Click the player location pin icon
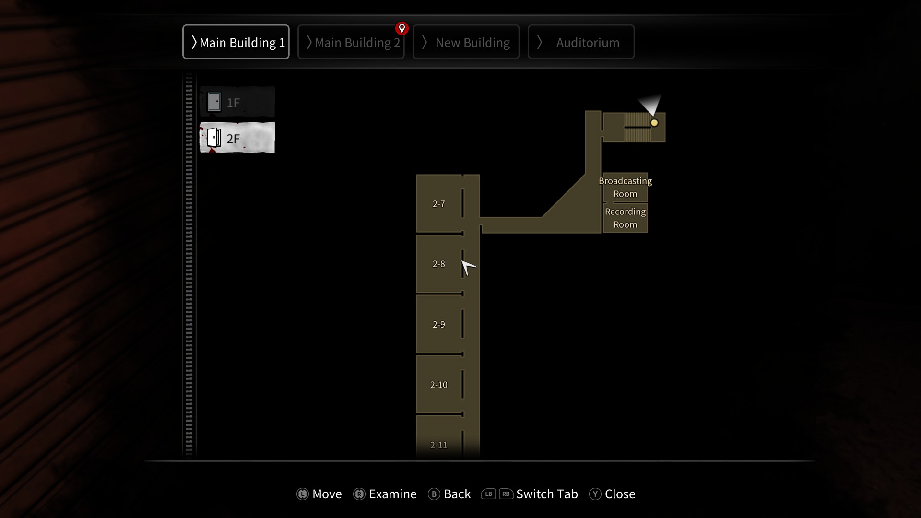 click(x=402, y=28)
